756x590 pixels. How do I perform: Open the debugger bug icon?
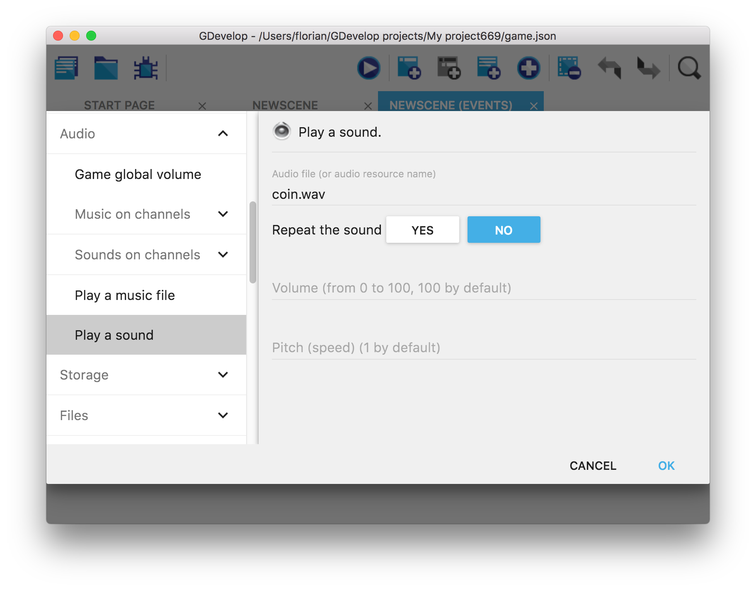coord(145,68)
